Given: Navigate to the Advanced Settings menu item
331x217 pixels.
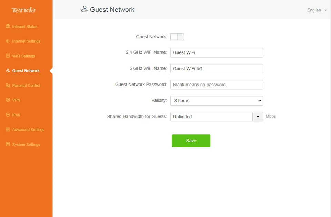Looking at the screenshot, I should coord(28,130).
